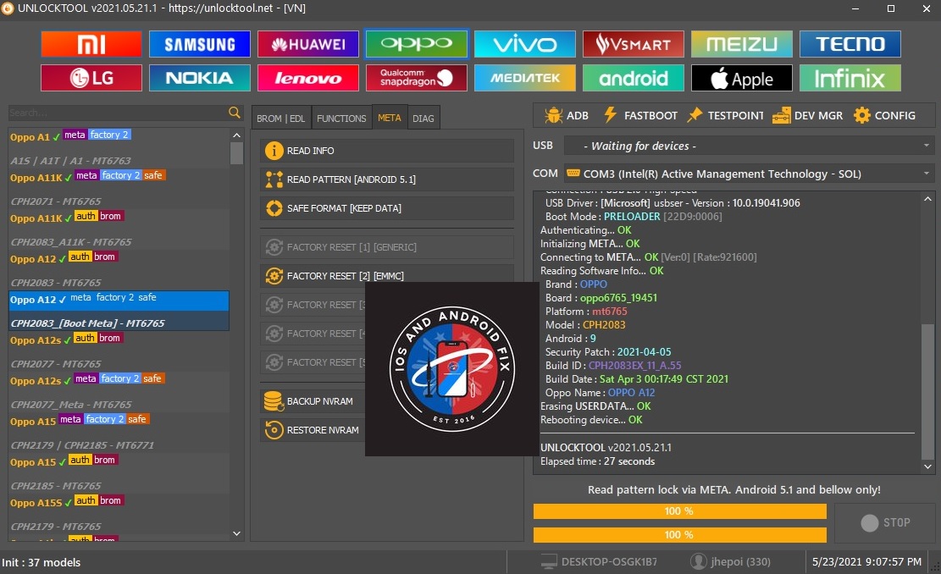The height and width of the screenshot is (574, 941).
Task: Click log panel scroll up arrow
Action: pos(927,199)
